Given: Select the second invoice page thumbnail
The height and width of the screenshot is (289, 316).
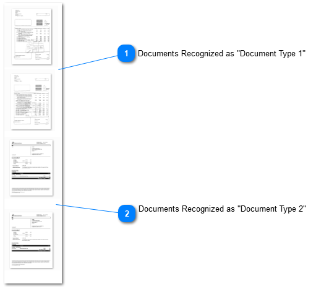Looking at the screenshot, I should (x=31, y=101).
